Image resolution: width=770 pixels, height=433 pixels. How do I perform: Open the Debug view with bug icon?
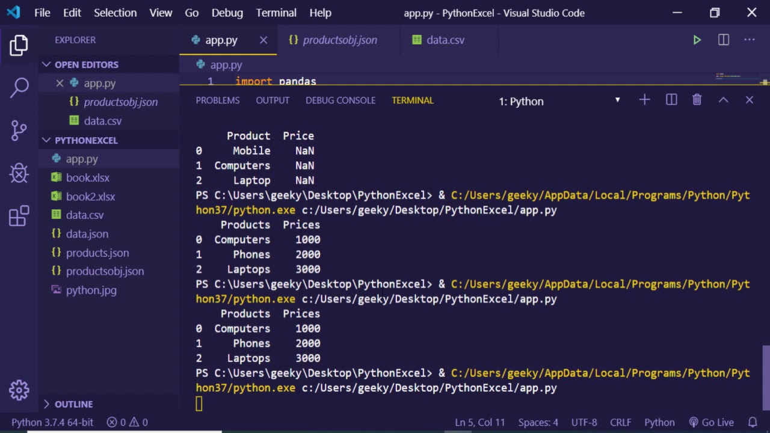click(19, 173)
